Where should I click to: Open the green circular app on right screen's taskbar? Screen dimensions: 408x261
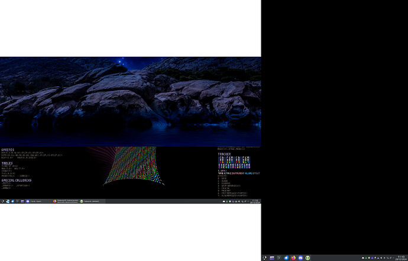[307, 257]
